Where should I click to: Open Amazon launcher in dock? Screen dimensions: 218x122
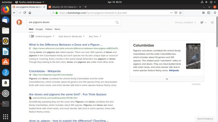point(6,83)
